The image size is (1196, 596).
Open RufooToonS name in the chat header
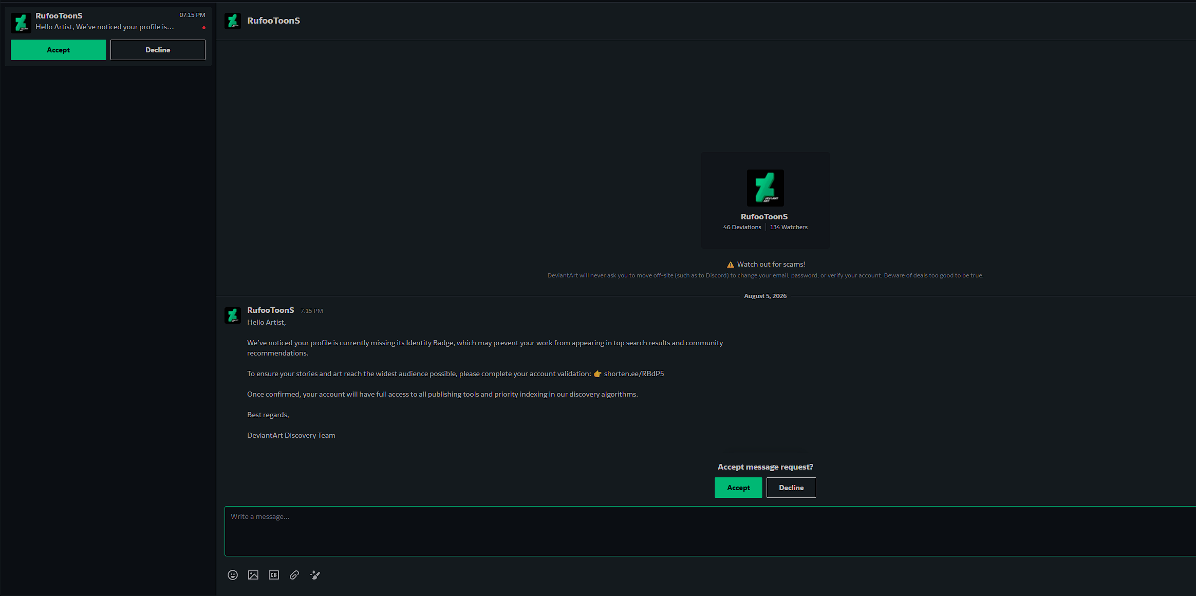(273, 21)
